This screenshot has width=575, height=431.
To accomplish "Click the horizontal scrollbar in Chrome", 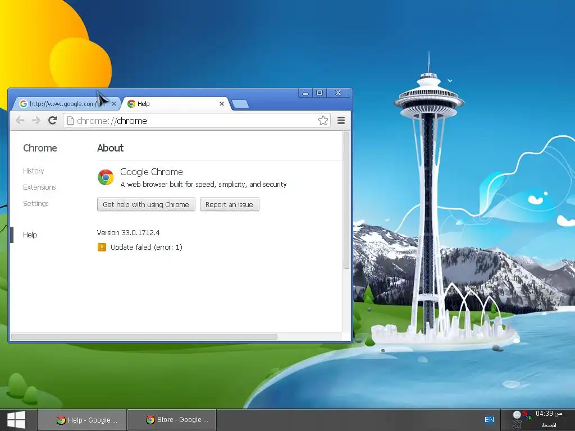I will point(144,337).
